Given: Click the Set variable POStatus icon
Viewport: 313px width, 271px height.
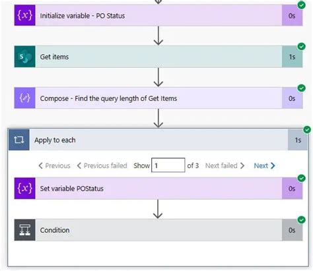Looking at the screenshot, I should pos(25,189).
